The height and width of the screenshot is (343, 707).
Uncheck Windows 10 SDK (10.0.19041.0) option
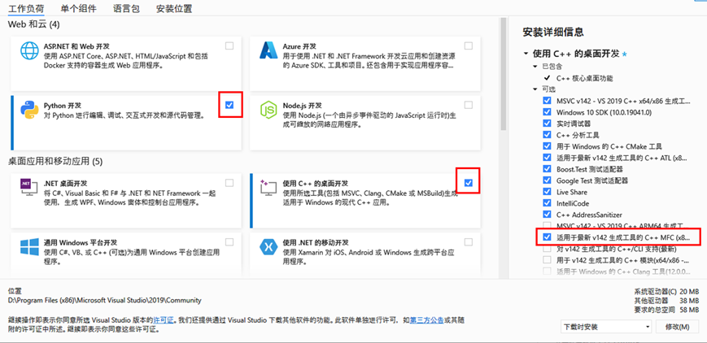547,112
